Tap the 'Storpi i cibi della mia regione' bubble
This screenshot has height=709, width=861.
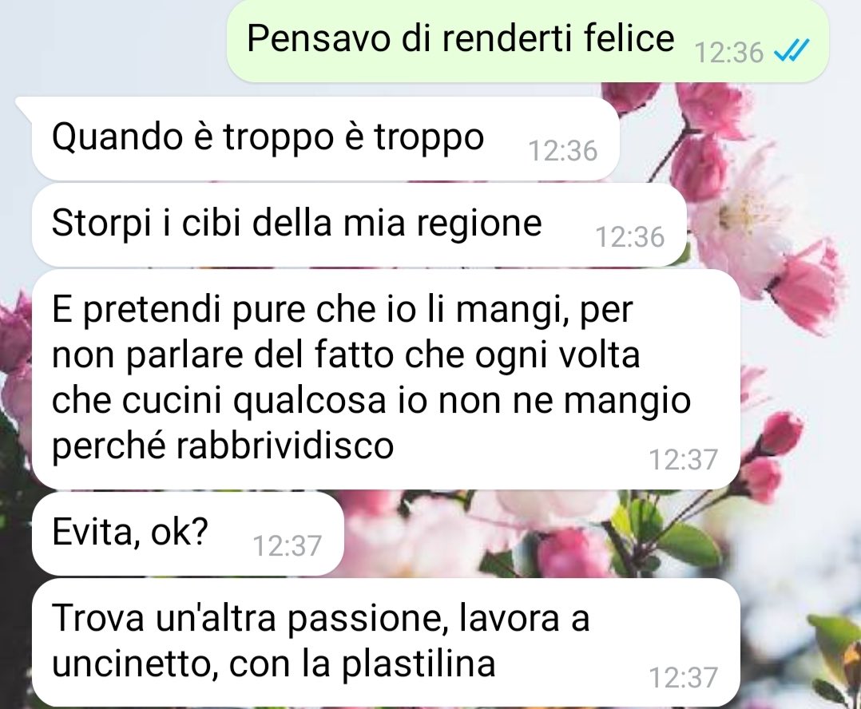click(x=359, y=225)
